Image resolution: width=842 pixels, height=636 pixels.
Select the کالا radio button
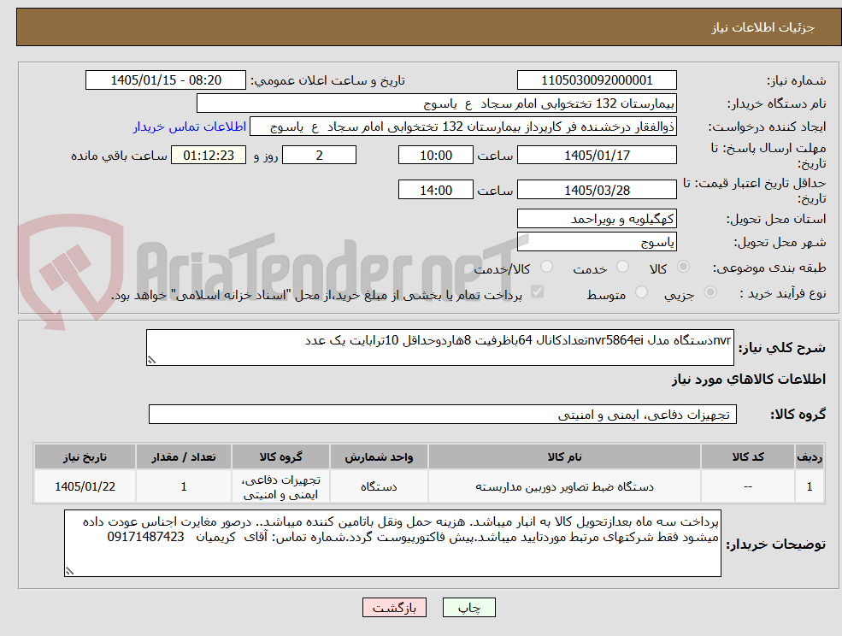684,267
